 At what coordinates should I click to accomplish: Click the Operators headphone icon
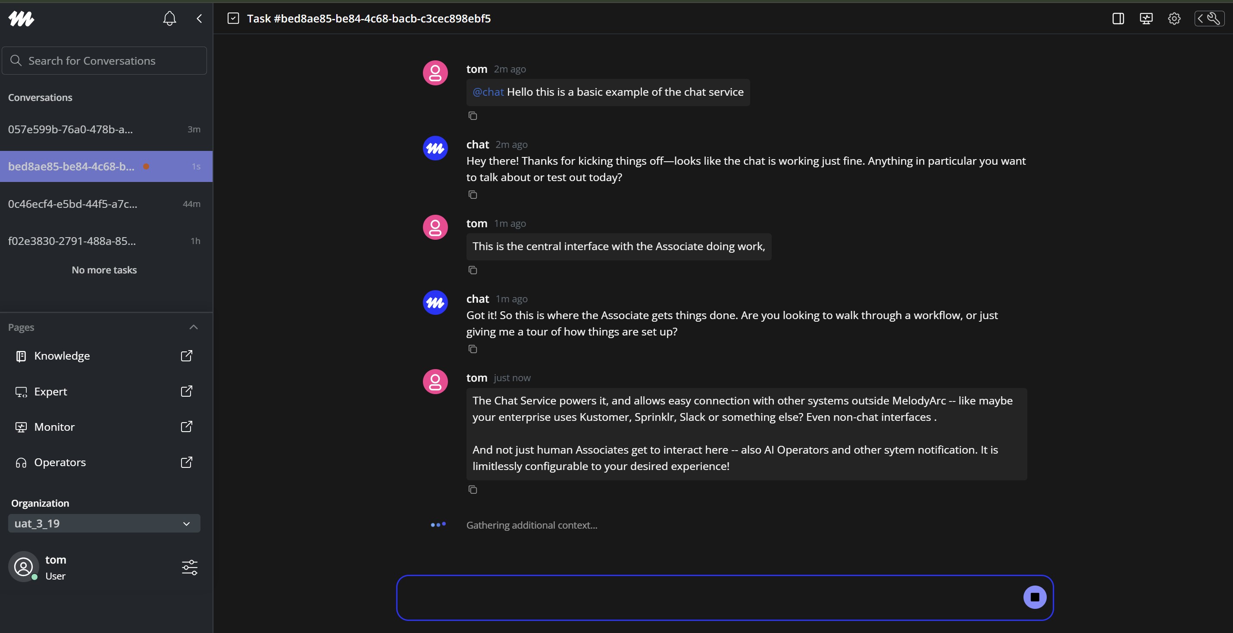21,462
